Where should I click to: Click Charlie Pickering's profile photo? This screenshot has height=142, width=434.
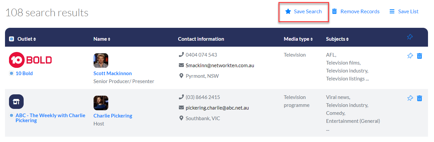tap(101, 103)
